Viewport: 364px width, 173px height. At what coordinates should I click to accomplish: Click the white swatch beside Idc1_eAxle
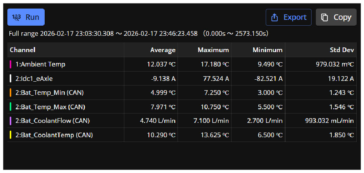pos(10,79)
